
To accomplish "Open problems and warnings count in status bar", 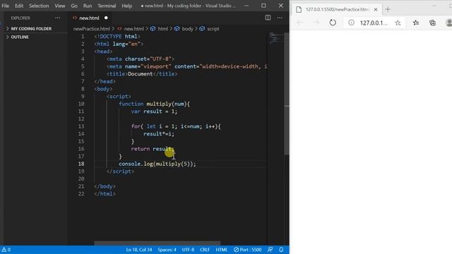I will coord(6,250).
